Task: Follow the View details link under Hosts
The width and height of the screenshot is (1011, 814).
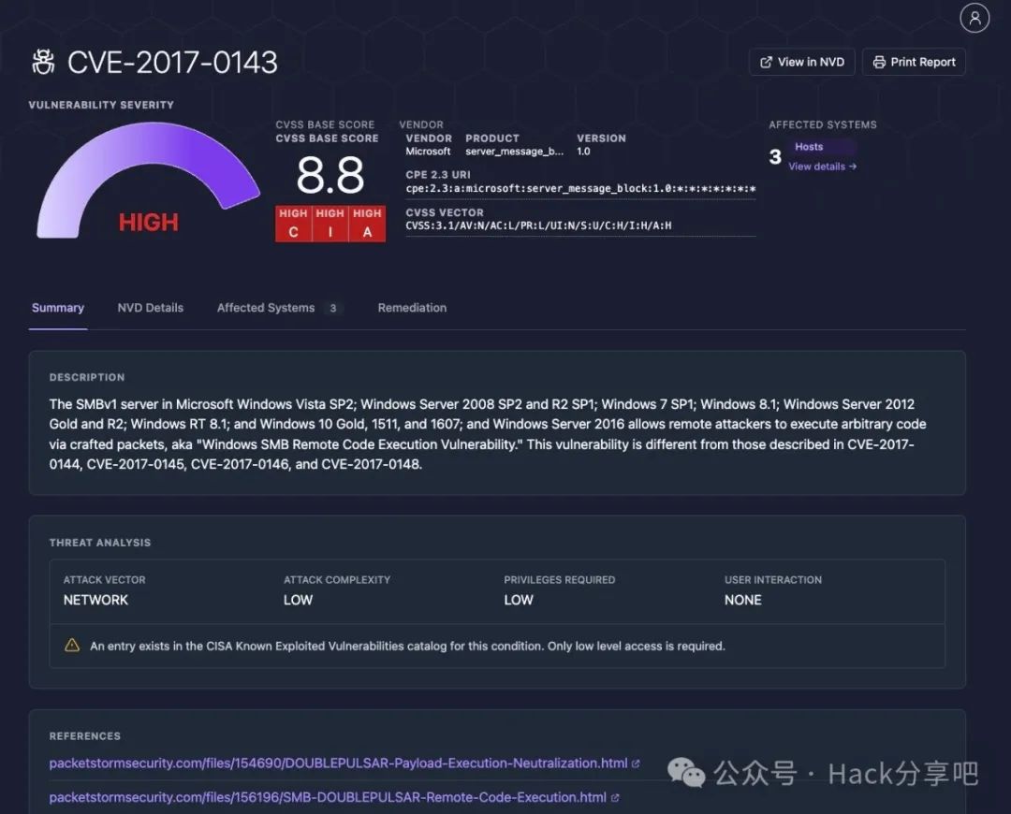Action: tap(822, 167)
